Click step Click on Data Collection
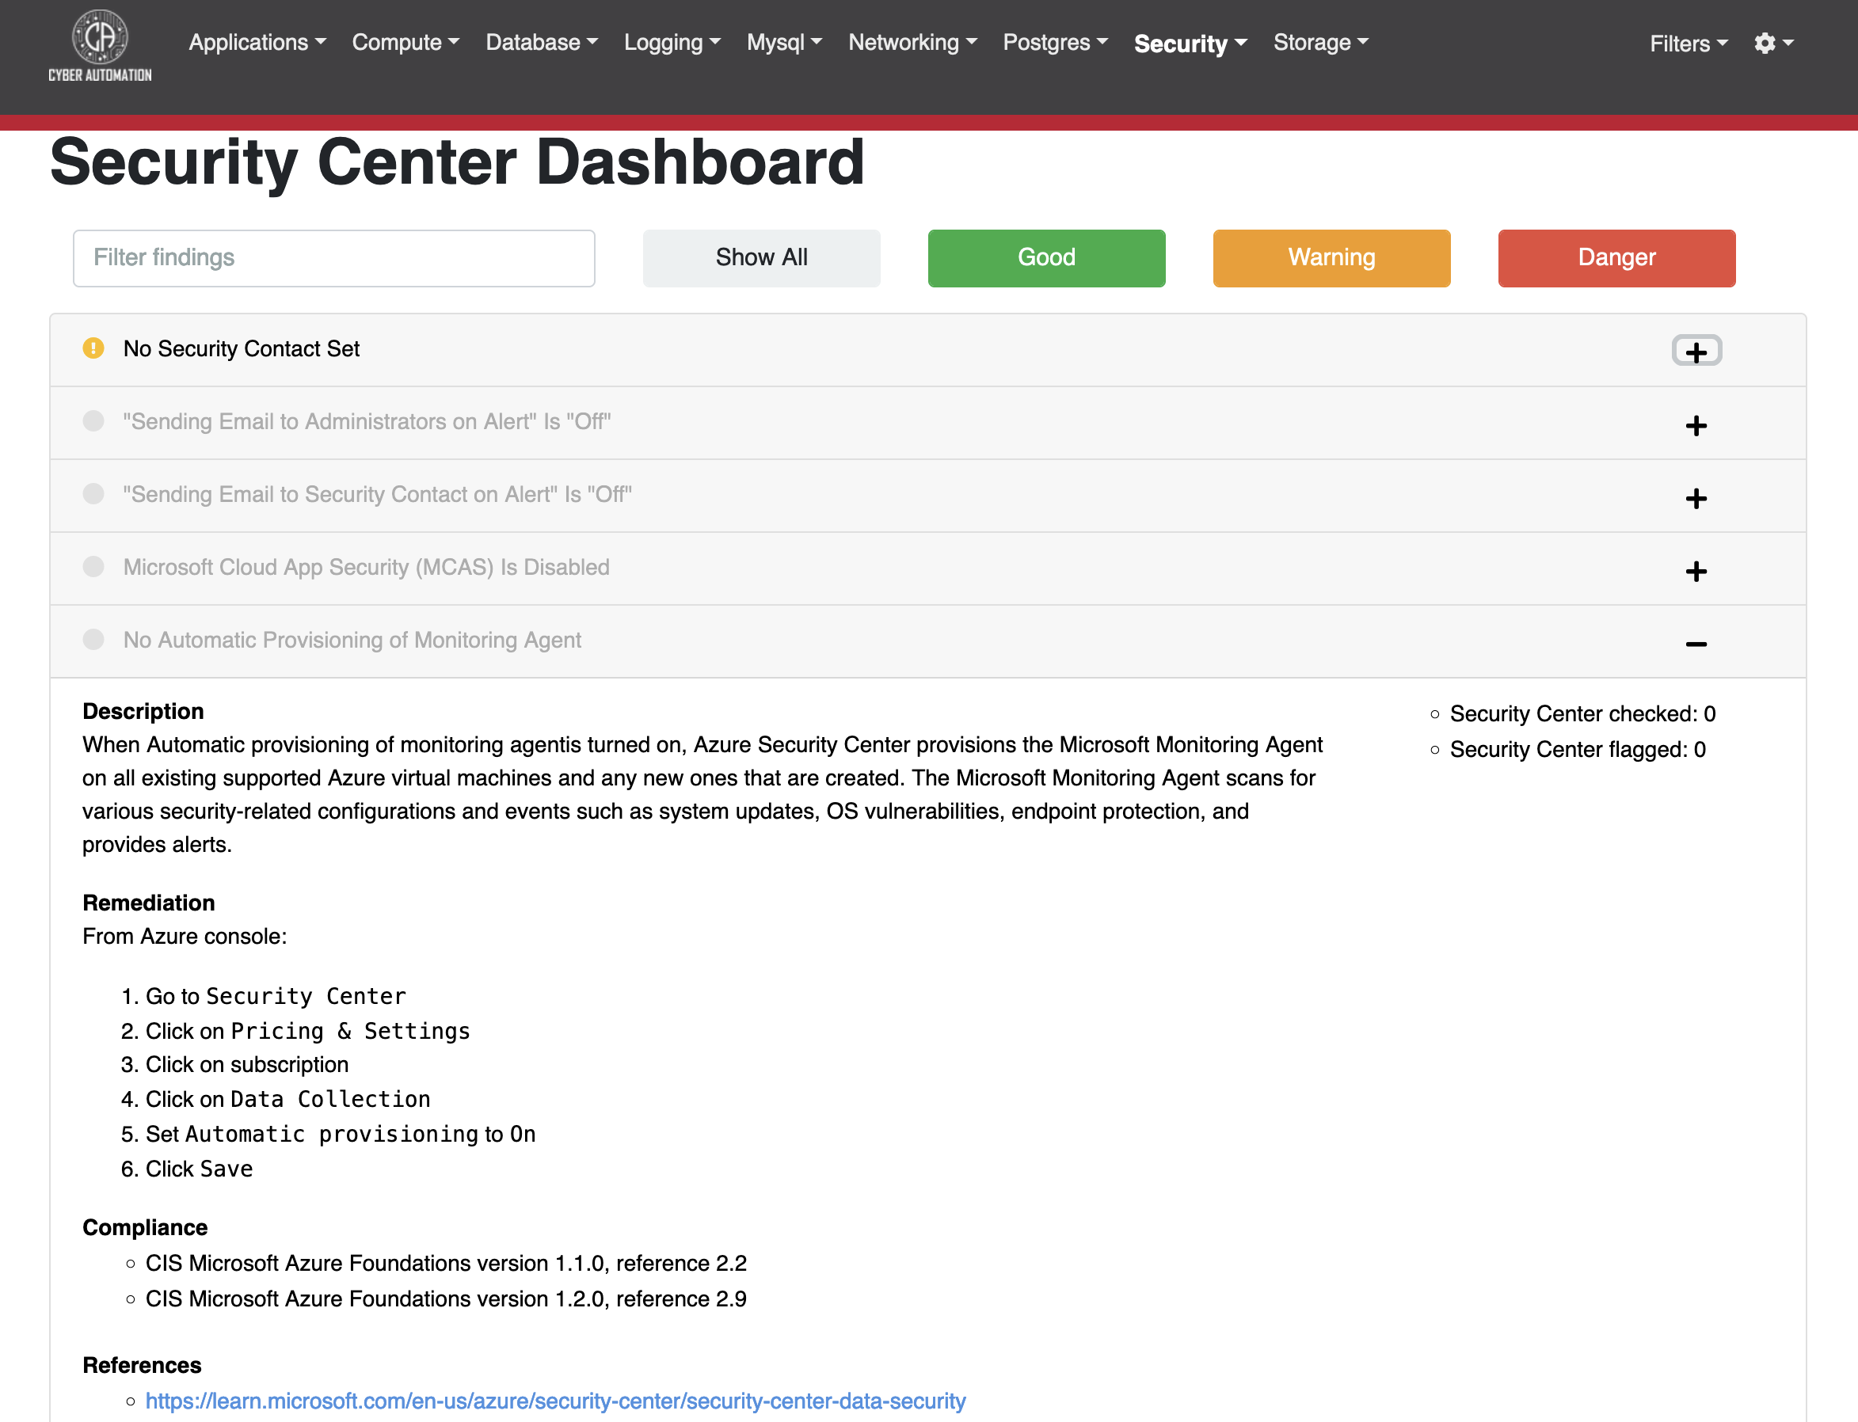 click(287, 1099)
